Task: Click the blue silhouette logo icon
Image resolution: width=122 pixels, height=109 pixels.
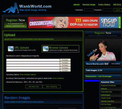Action: coord(11,8)
